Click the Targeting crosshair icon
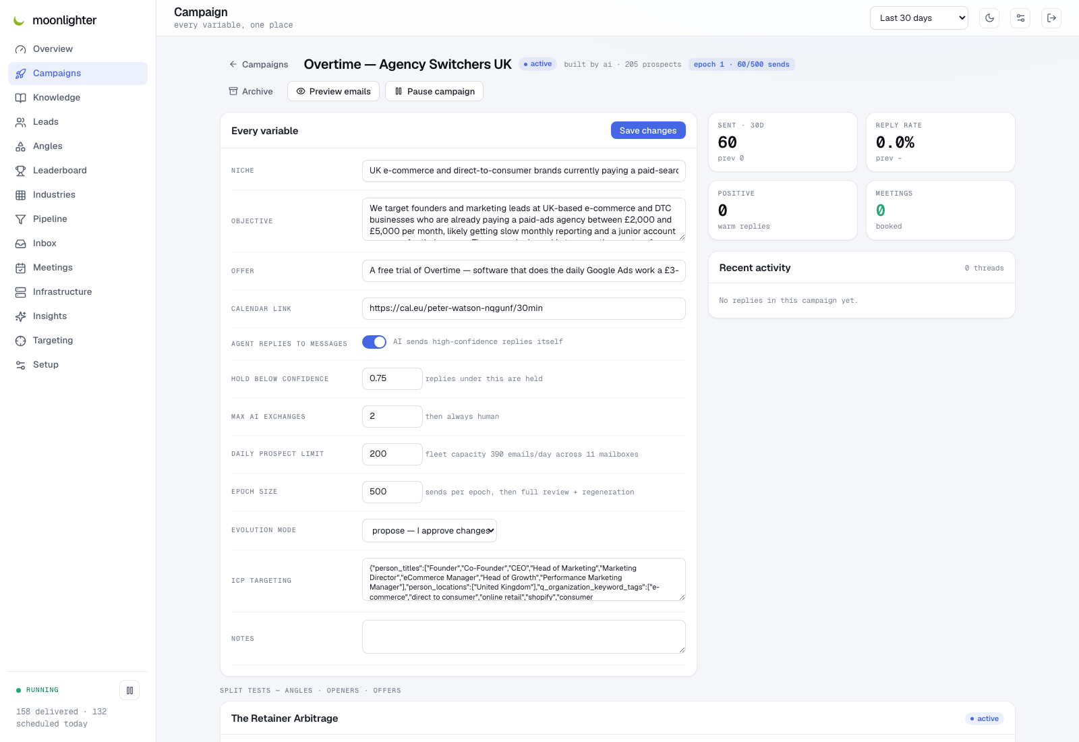1079x742 pixels. pyautogui.click(x=21, y=341)
